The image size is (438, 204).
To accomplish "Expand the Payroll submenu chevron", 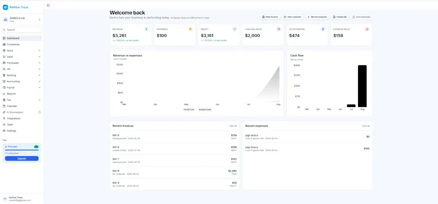I will pyautogui.click(x=39, y=88).
